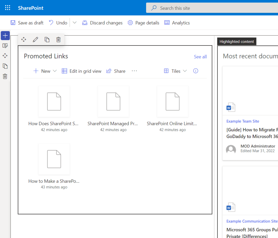The height and width of the screenshot is (238, 278).
Task: Click Edit in grid view
Action: coord(81,71)
